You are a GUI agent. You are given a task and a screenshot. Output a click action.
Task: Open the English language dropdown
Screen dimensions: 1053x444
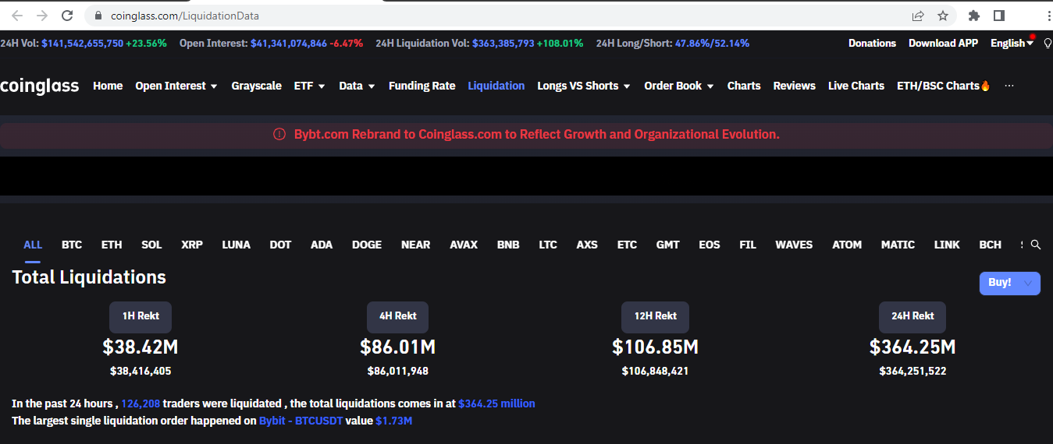1012,44
